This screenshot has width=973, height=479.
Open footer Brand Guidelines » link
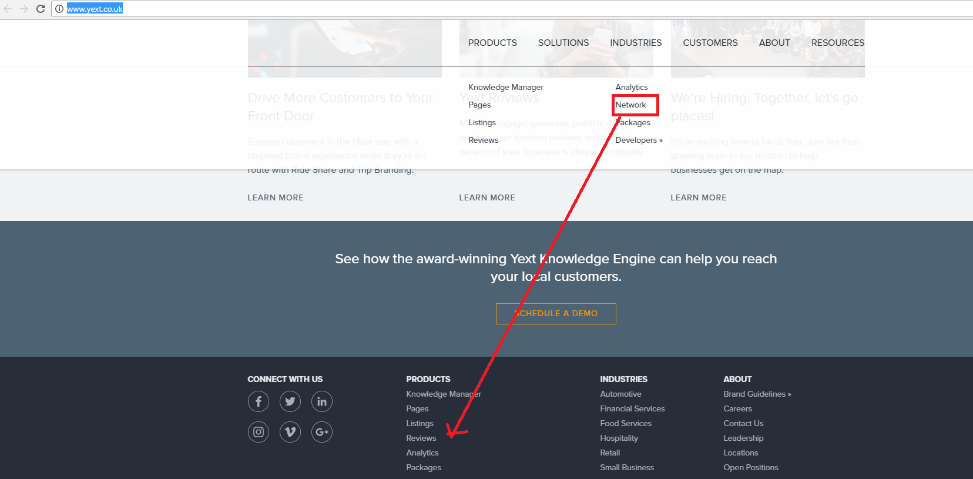(757, 394)
